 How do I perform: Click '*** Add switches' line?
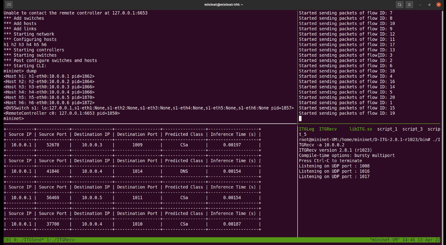coord(24,18)
